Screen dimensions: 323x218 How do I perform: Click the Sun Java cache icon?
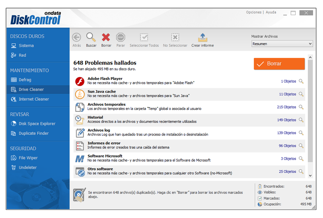[x=80, y=94]
